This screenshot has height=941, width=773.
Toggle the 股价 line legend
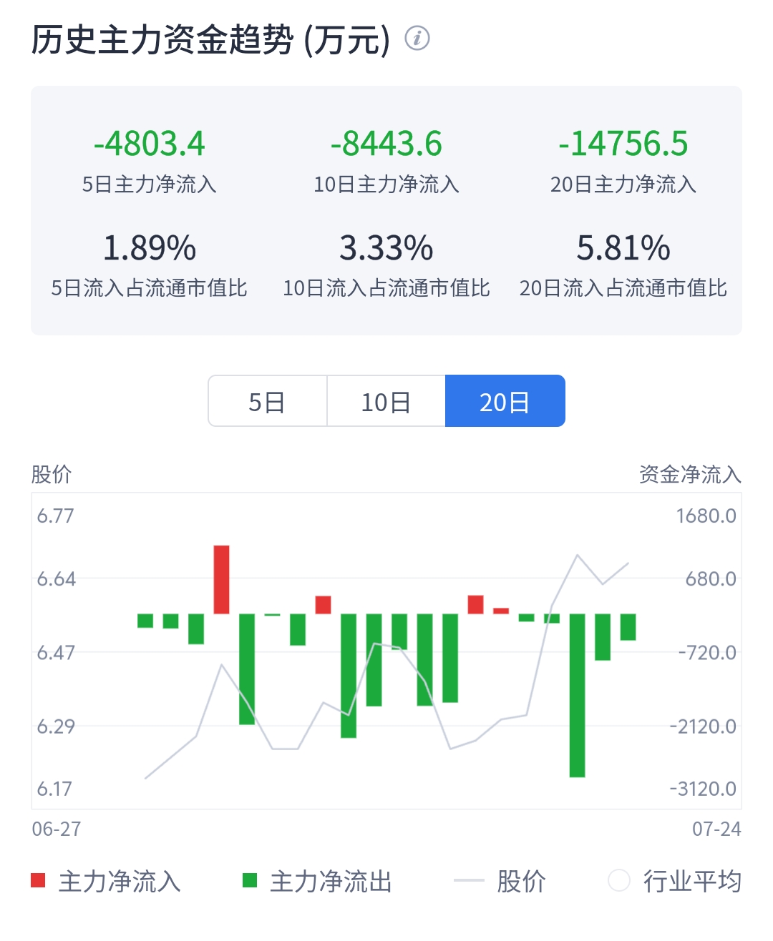pos(500,881)
